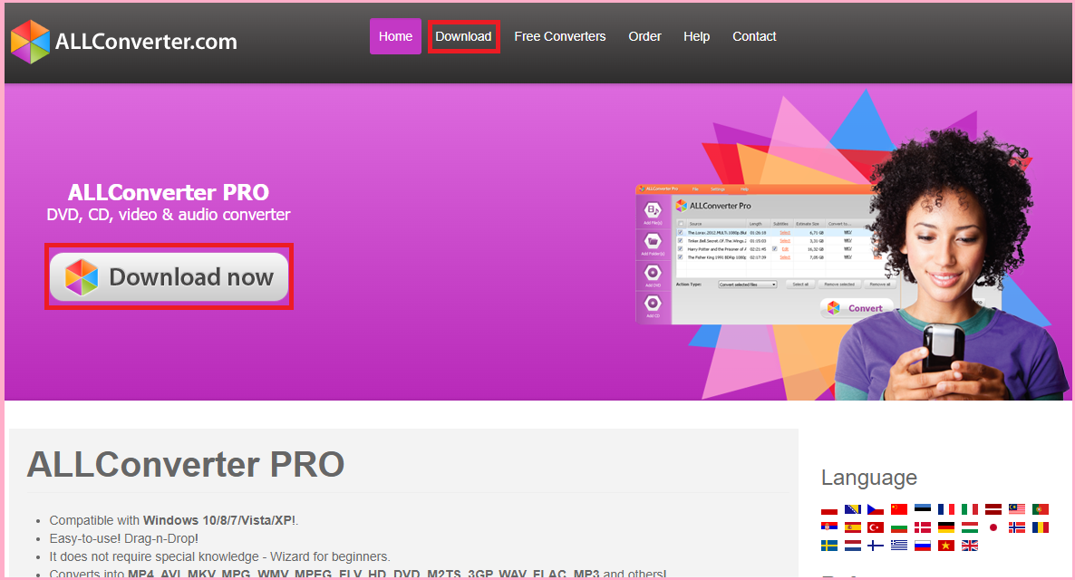Switch language via German flag
Image resolution: width=1075 pixels, height=580 pixels.
946,527
